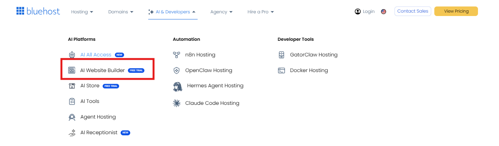
Task: Go to Hermes Agent Hosting
Action: pyautogui.click(x=215, y=86)
